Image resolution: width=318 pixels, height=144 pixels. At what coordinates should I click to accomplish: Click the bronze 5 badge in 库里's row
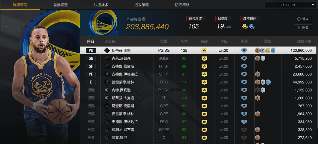coord(258,51)
